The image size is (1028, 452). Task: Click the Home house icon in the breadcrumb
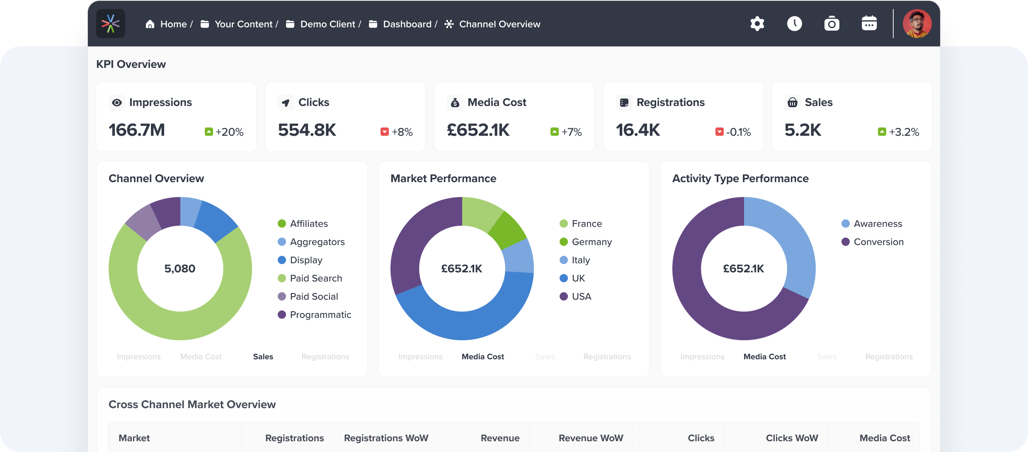tap(150, 24)
